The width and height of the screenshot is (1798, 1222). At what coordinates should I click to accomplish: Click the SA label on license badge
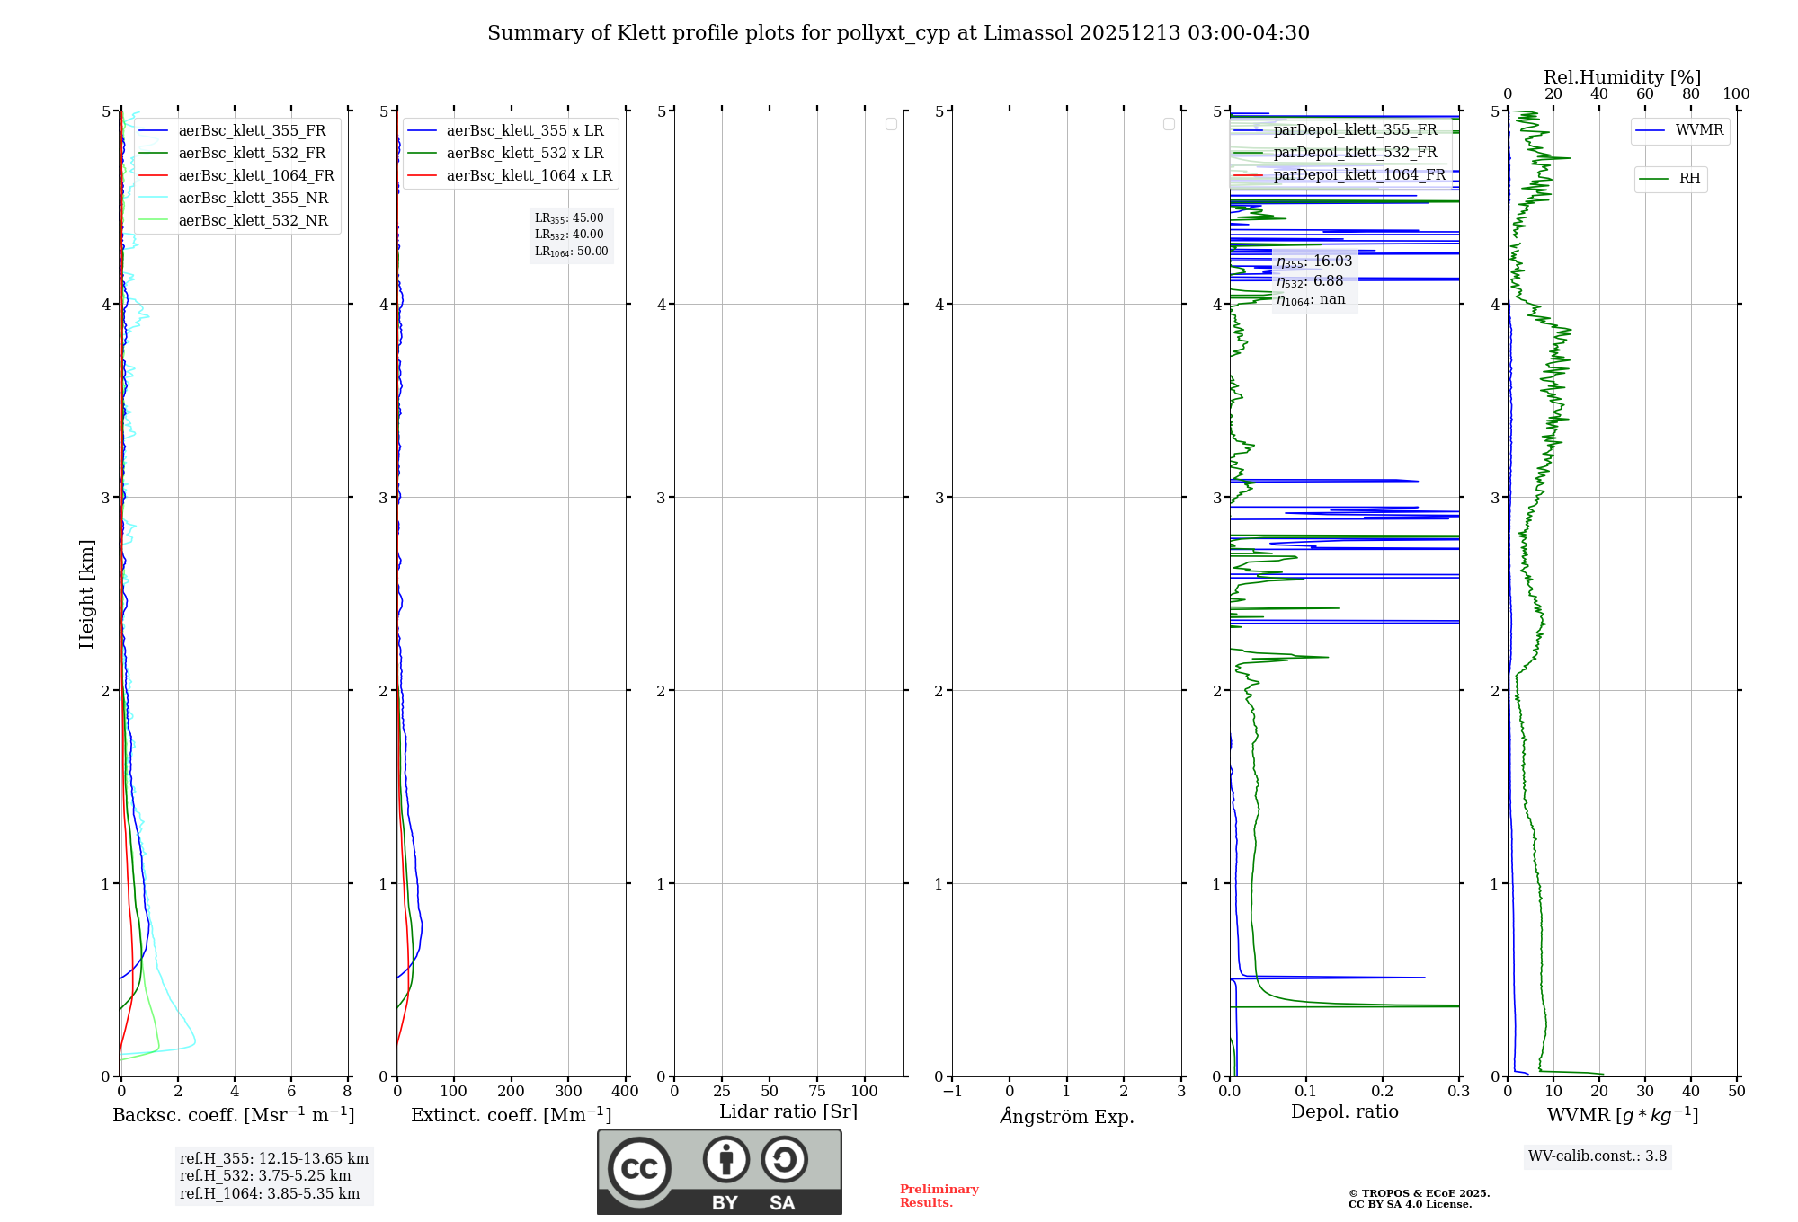point(782,1203)
